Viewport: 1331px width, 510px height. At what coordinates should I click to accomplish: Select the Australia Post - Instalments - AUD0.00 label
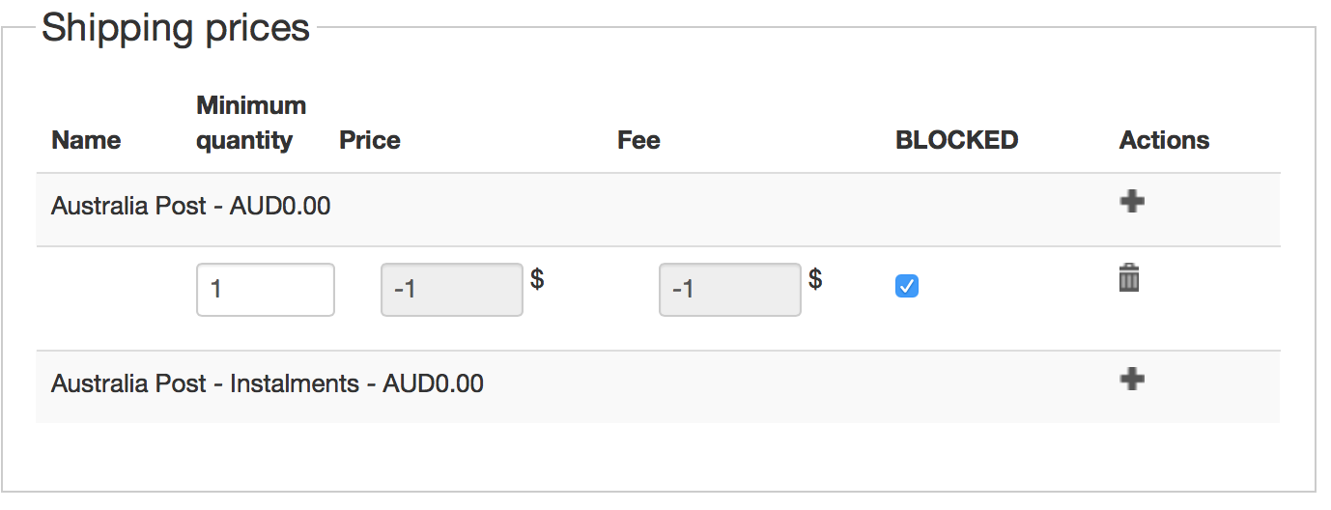tap(267, 383)
